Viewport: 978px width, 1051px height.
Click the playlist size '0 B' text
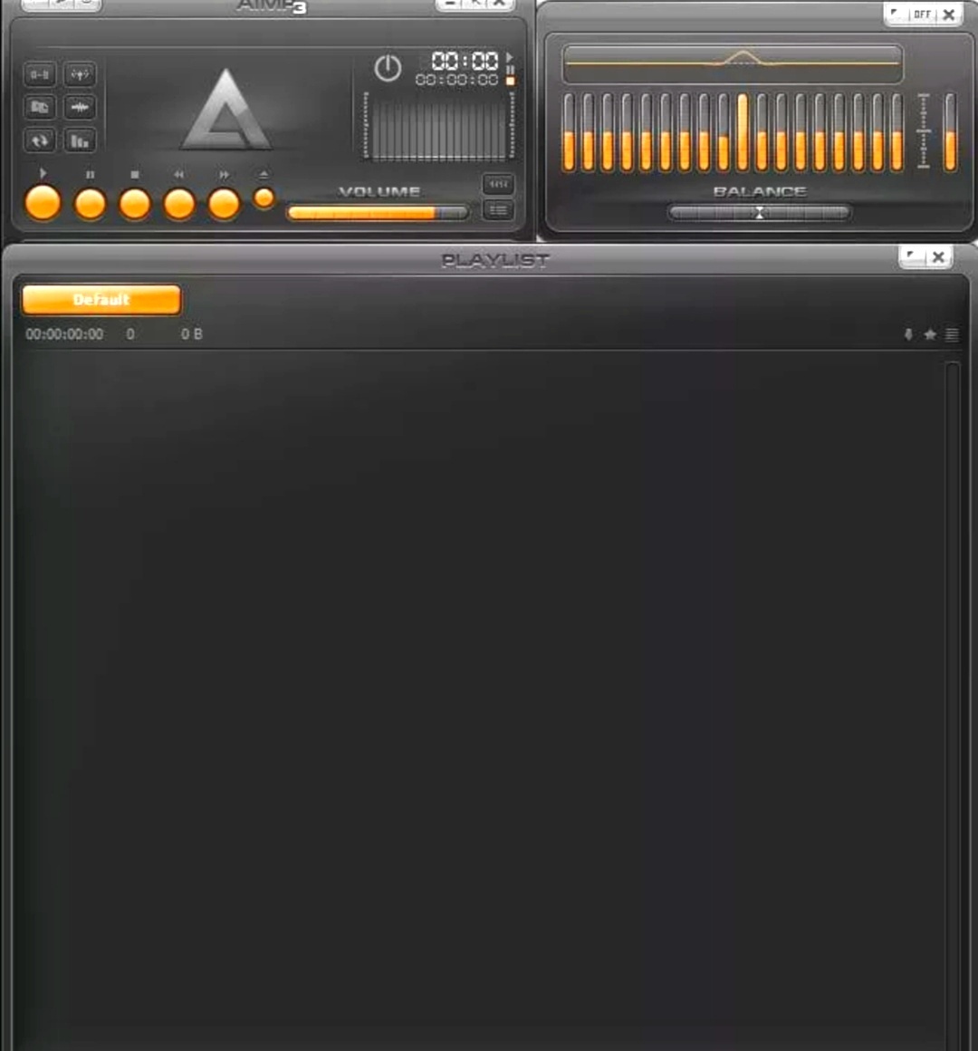click(x=192, y=333)
